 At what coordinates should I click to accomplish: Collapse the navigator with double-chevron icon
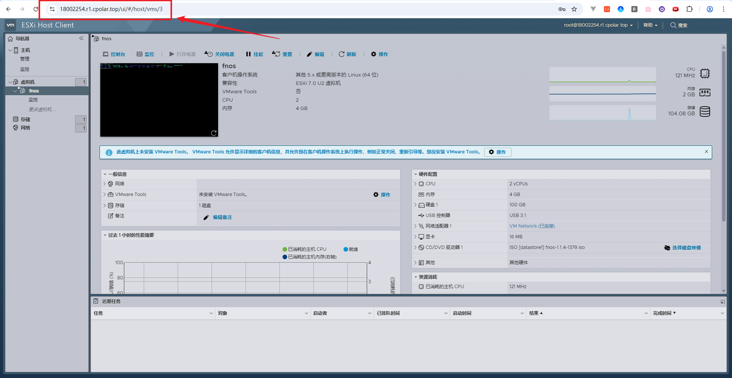(81, 38)
